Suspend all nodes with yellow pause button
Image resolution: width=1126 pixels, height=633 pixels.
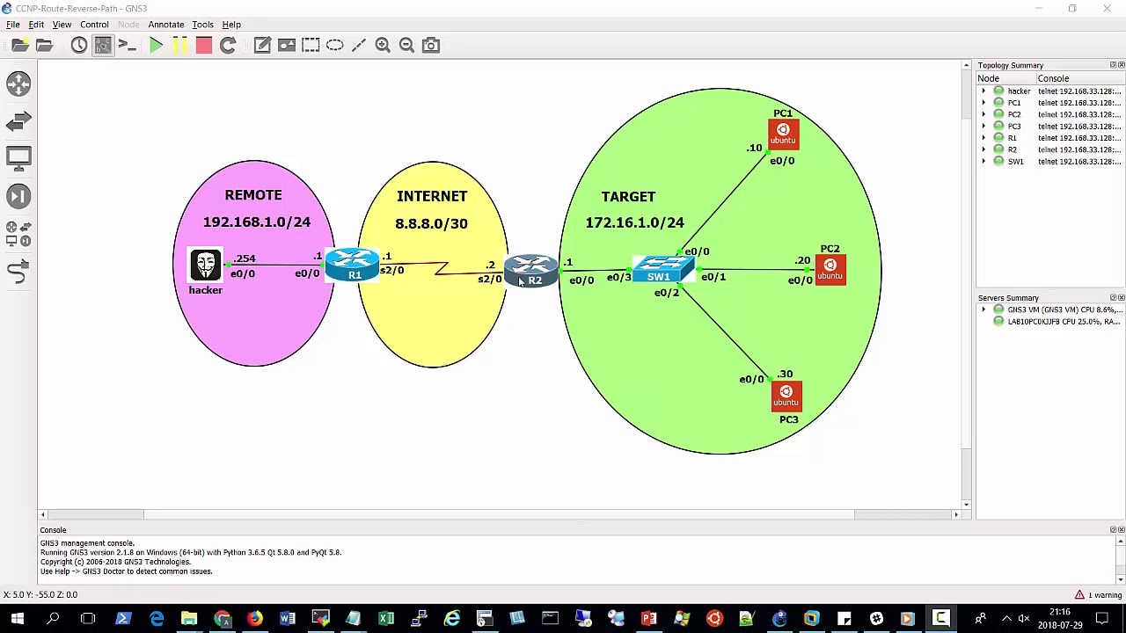[179, 45]
